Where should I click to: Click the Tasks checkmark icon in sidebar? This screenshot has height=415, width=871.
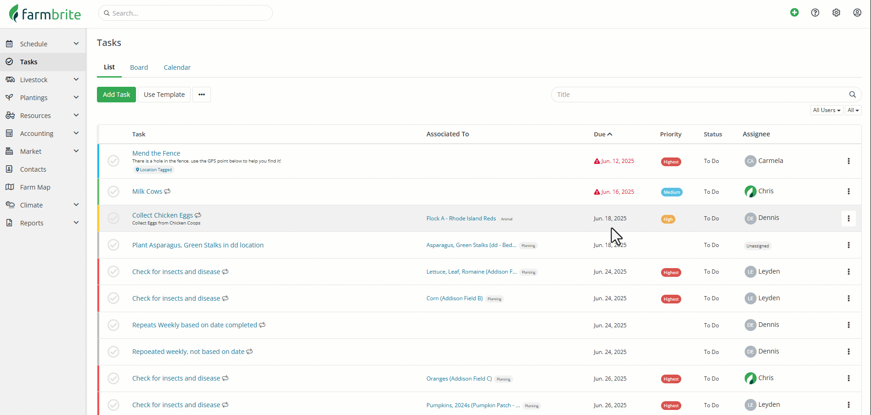tap(9, 62)
